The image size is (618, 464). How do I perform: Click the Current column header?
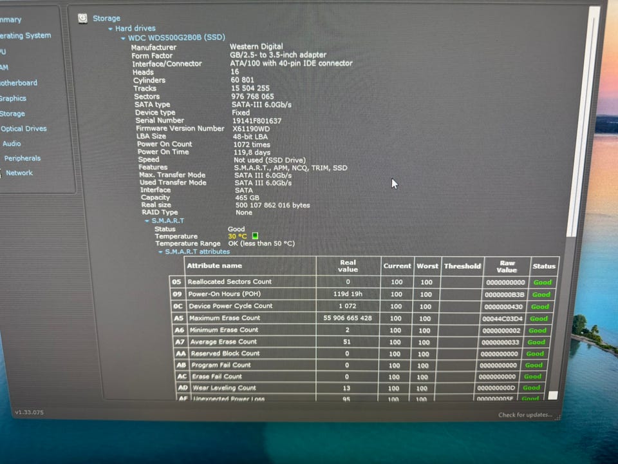[397, 266]
